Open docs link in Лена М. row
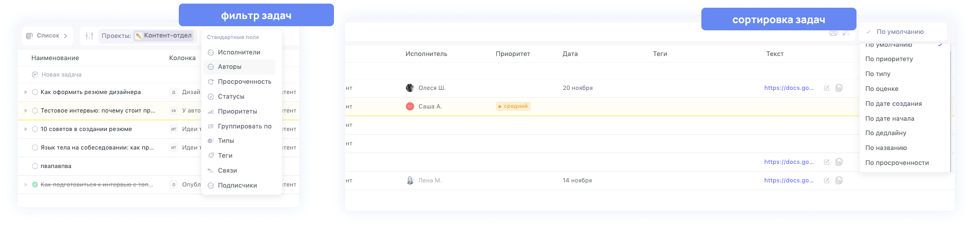Image resolution: width=968 pixels, height=242 pixels. (x=789, y=180)
